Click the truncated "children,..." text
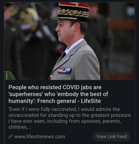Viewport: 139px width, 144px height. [x=20, y=127]
